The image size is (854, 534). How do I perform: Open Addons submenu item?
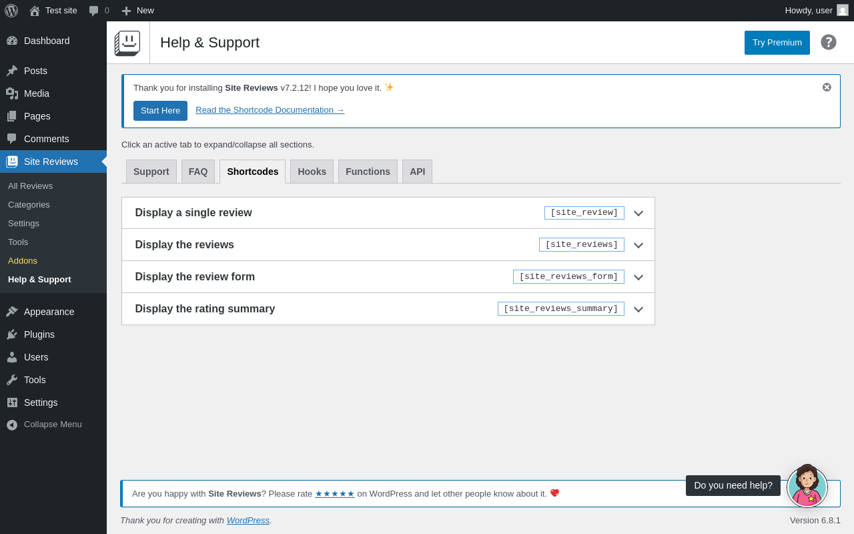[x=23, y=260]
